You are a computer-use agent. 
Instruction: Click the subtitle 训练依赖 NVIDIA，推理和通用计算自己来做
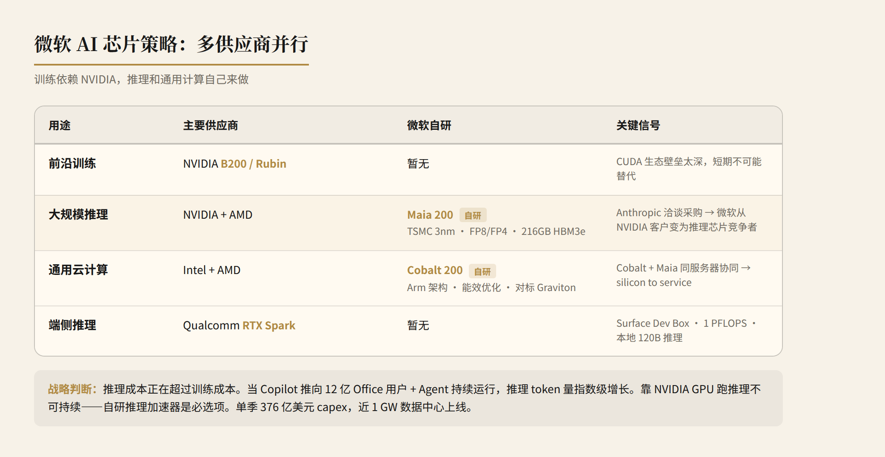(x=141, y=80)
